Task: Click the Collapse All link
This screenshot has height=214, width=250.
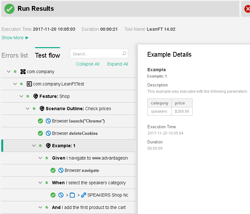Action: pos(87,64)
